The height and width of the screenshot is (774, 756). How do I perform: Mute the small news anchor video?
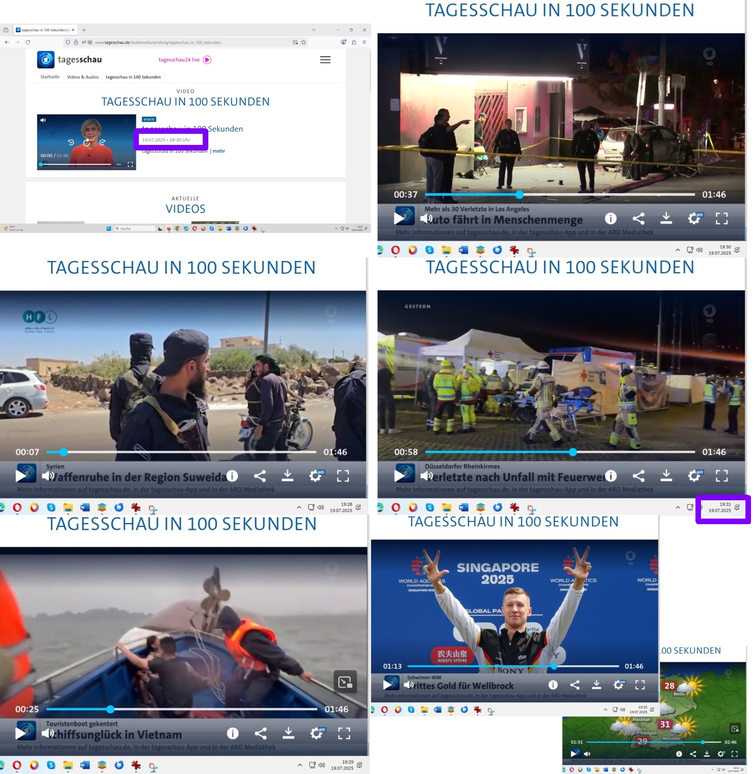[x=43, y=120]
